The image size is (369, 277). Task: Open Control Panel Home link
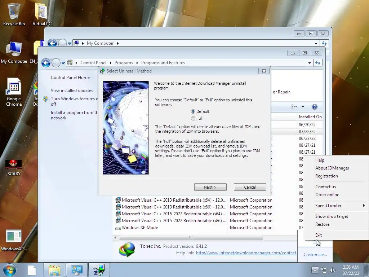(70, 78)
